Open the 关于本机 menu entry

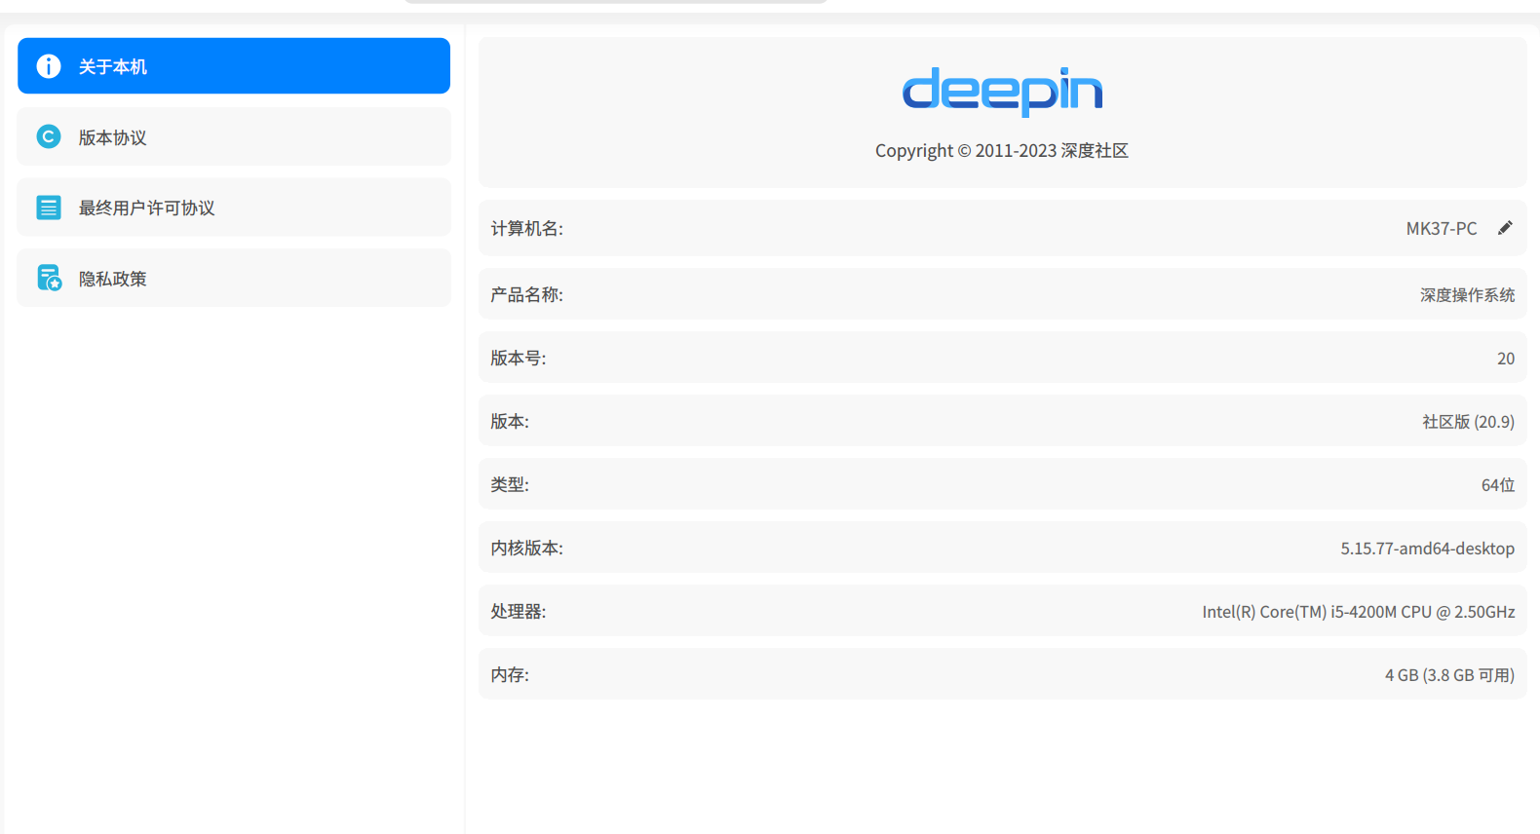pyautogui.click(x=234, y=66)
